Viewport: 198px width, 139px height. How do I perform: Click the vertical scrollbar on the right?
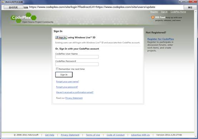click(195, 73)
